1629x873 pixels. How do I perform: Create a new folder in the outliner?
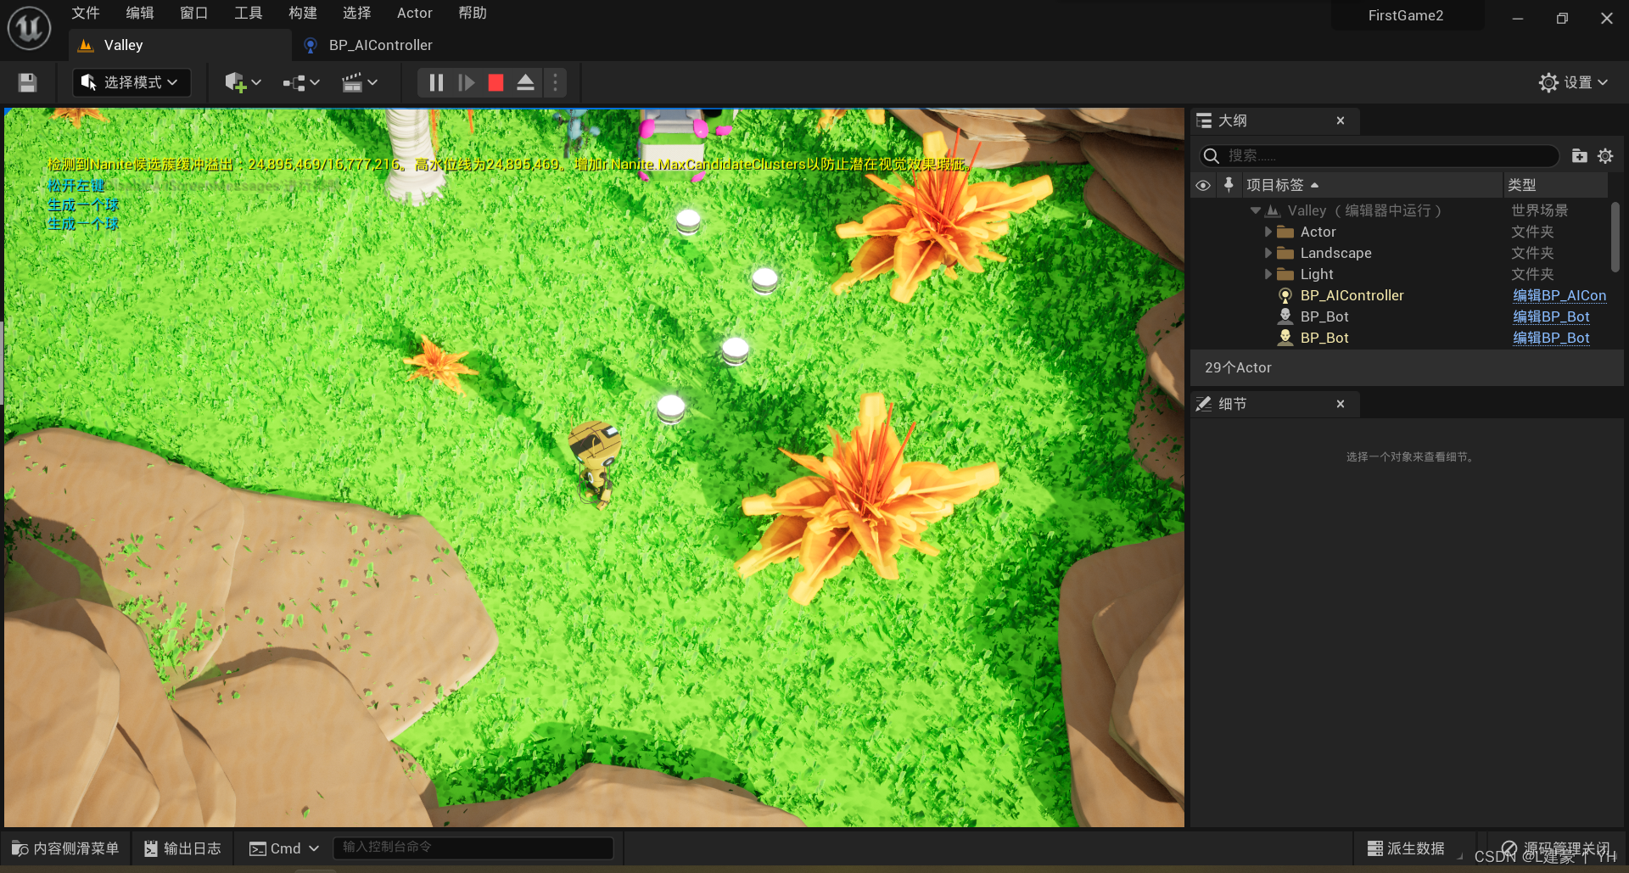coord(1579,156)
